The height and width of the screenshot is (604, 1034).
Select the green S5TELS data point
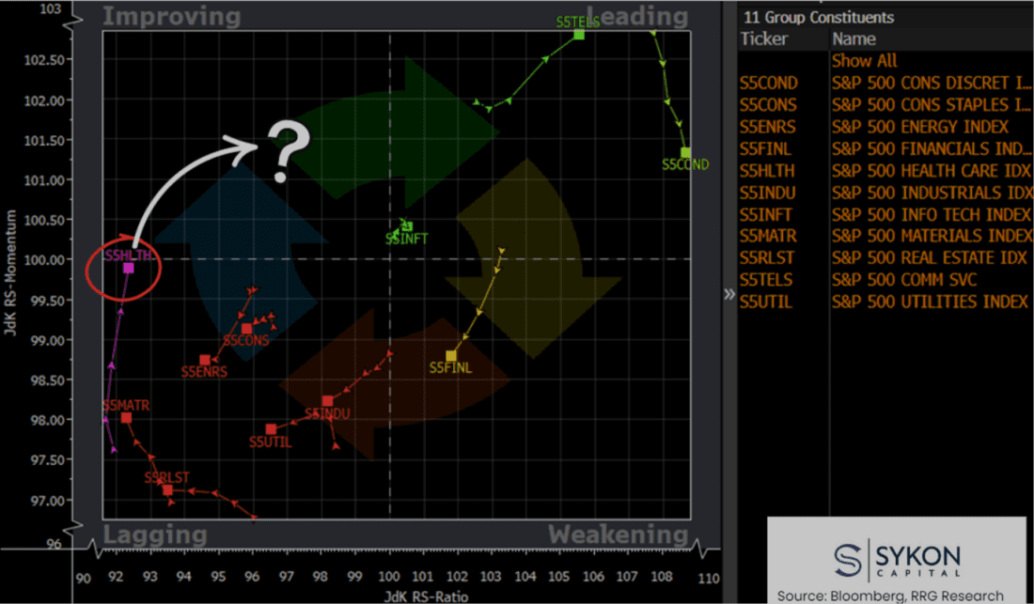click(x=579, y=34)
